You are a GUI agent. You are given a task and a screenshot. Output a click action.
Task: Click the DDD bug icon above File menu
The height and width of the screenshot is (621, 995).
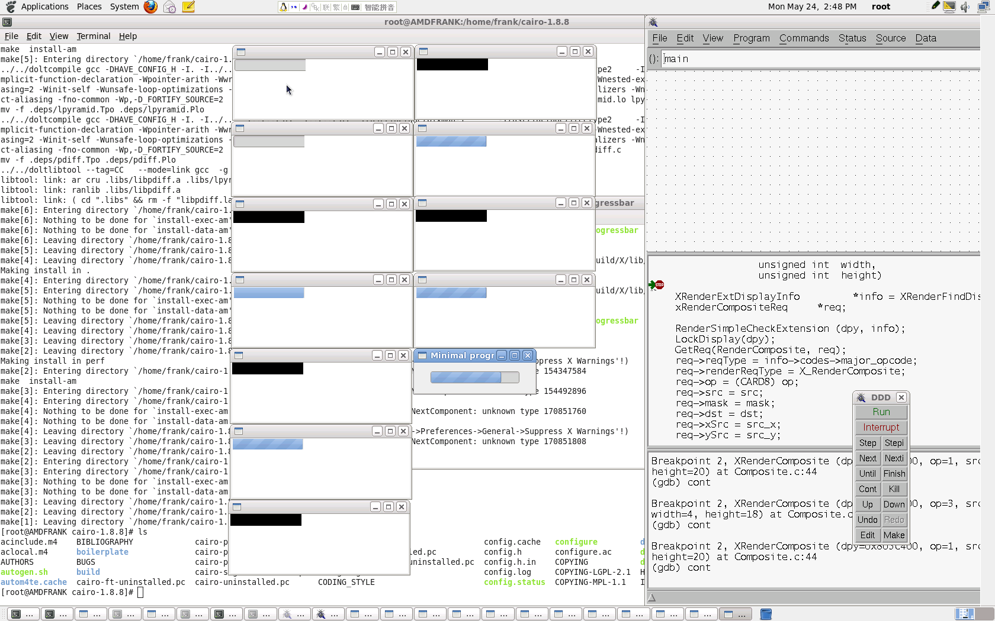[654, 22]
